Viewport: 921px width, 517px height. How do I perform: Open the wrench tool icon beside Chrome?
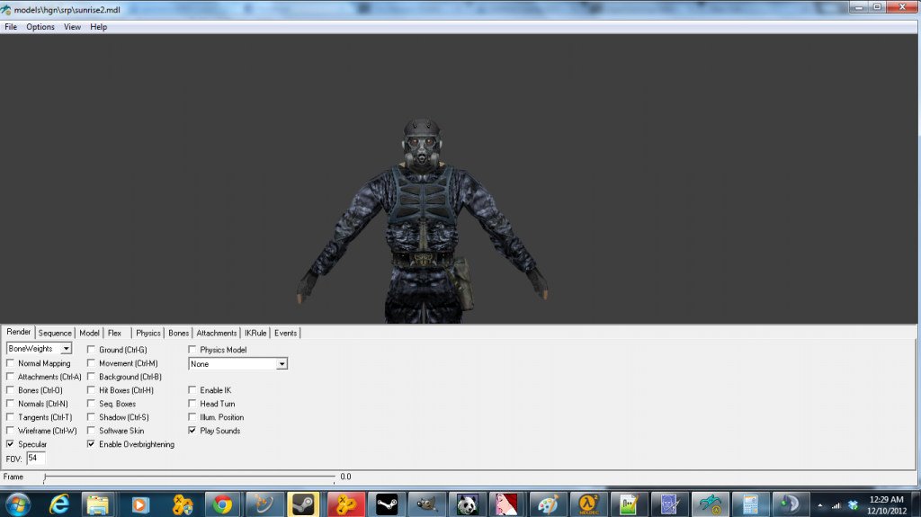pyautogui.click(x=264, y=504)
